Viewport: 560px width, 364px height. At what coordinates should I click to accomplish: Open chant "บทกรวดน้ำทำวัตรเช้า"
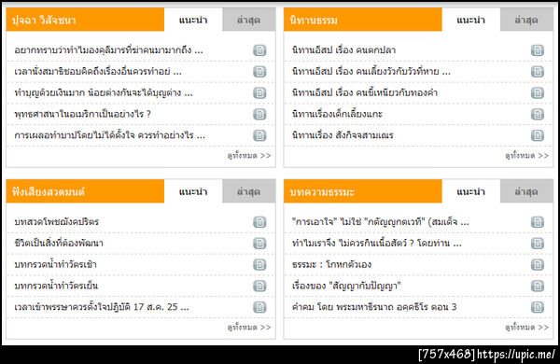pos(55,265)
